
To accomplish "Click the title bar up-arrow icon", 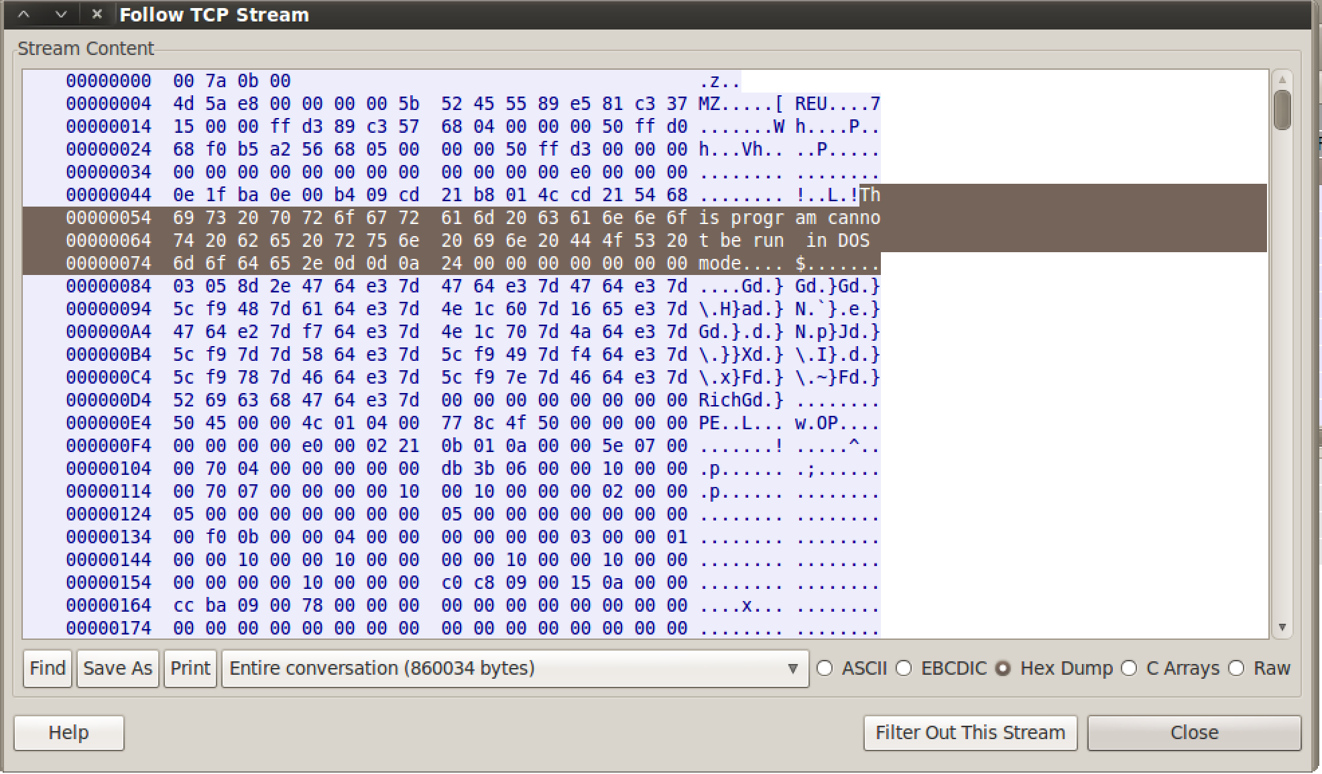I will pyautogui.click(x=24, y=14).
